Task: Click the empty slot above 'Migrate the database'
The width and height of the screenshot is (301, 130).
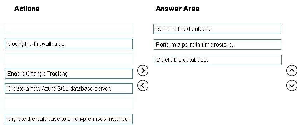Action: (x=69, y=103)
